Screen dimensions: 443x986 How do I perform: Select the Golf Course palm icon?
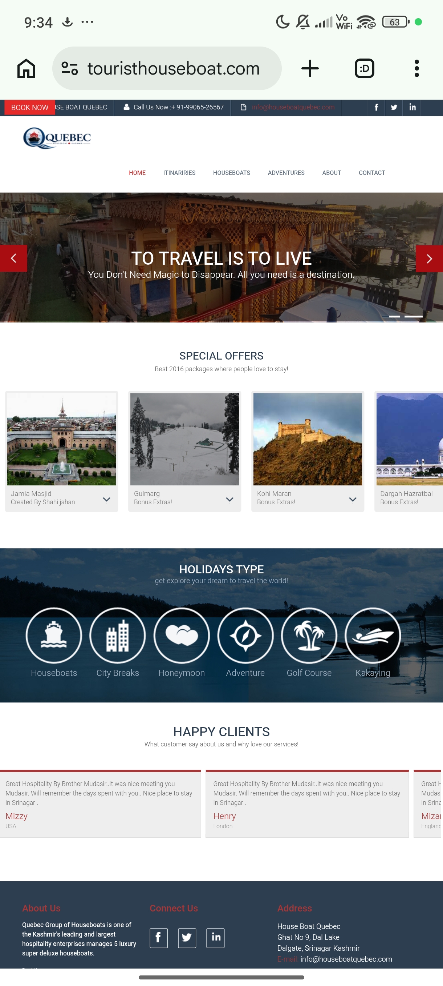pyautogui.click(x=309, y=636)
